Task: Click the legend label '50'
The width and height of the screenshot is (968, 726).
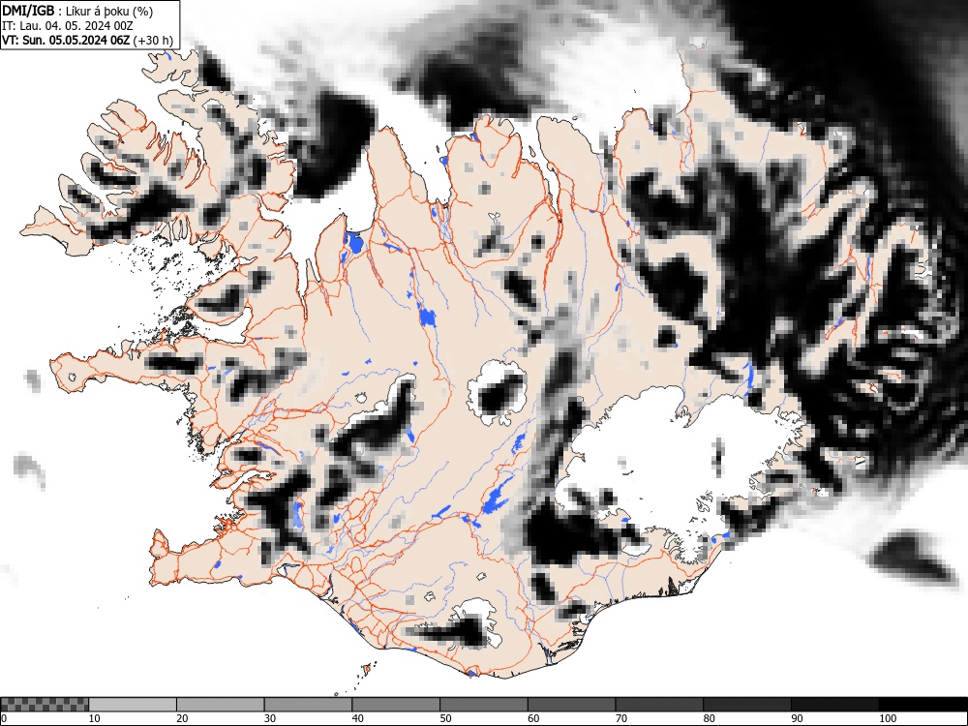Action: click(445, 718)
